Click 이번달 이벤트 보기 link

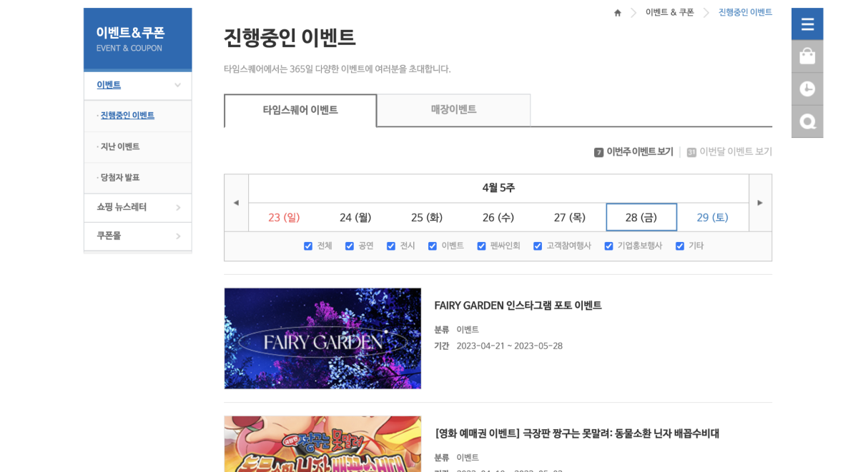pos(735,152)
